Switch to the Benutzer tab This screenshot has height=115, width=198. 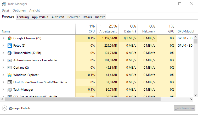pos(73,17)
